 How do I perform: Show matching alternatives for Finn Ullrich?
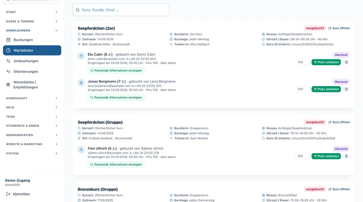116,165
